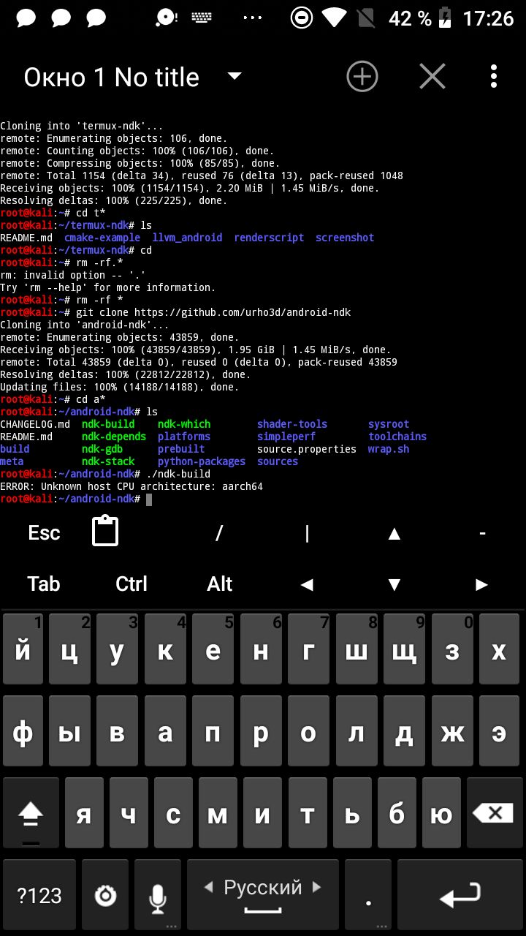Tap the Esc extra key
The image size is (526, 936).
[x=44, y=533]
